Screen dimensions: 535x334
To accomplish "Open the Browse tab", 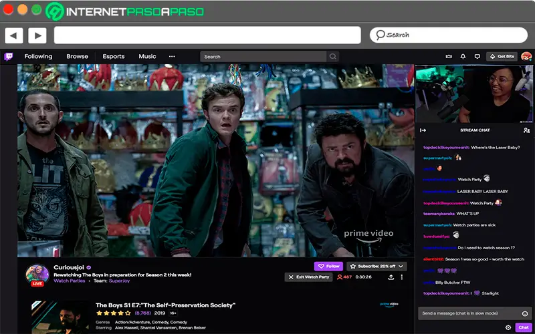I will coord(77,57).
